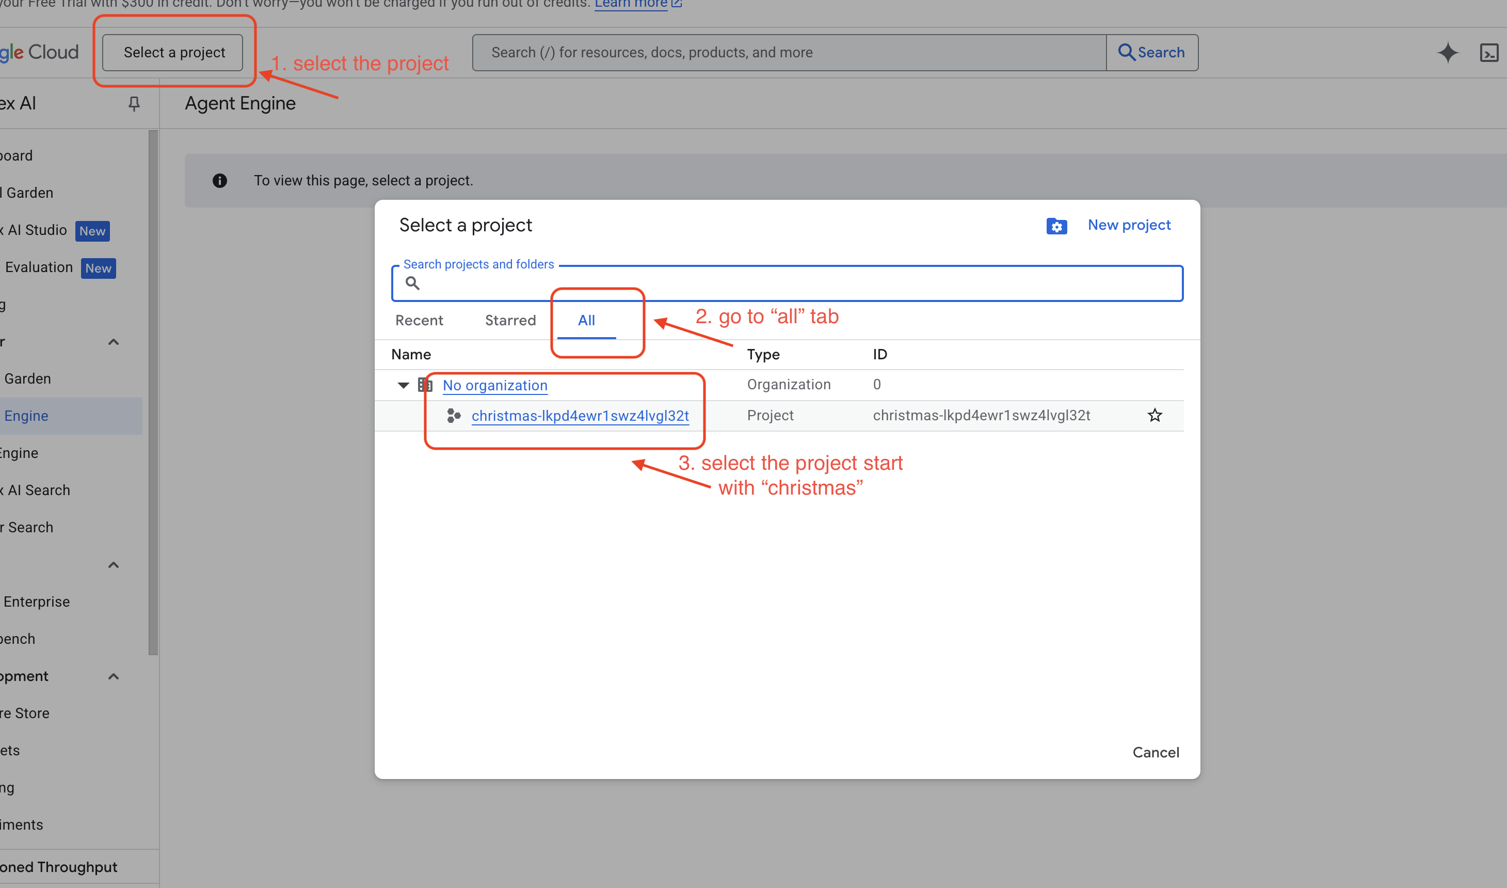Open the Starred projects tab
1507x888 pixels.
(510, 320)
